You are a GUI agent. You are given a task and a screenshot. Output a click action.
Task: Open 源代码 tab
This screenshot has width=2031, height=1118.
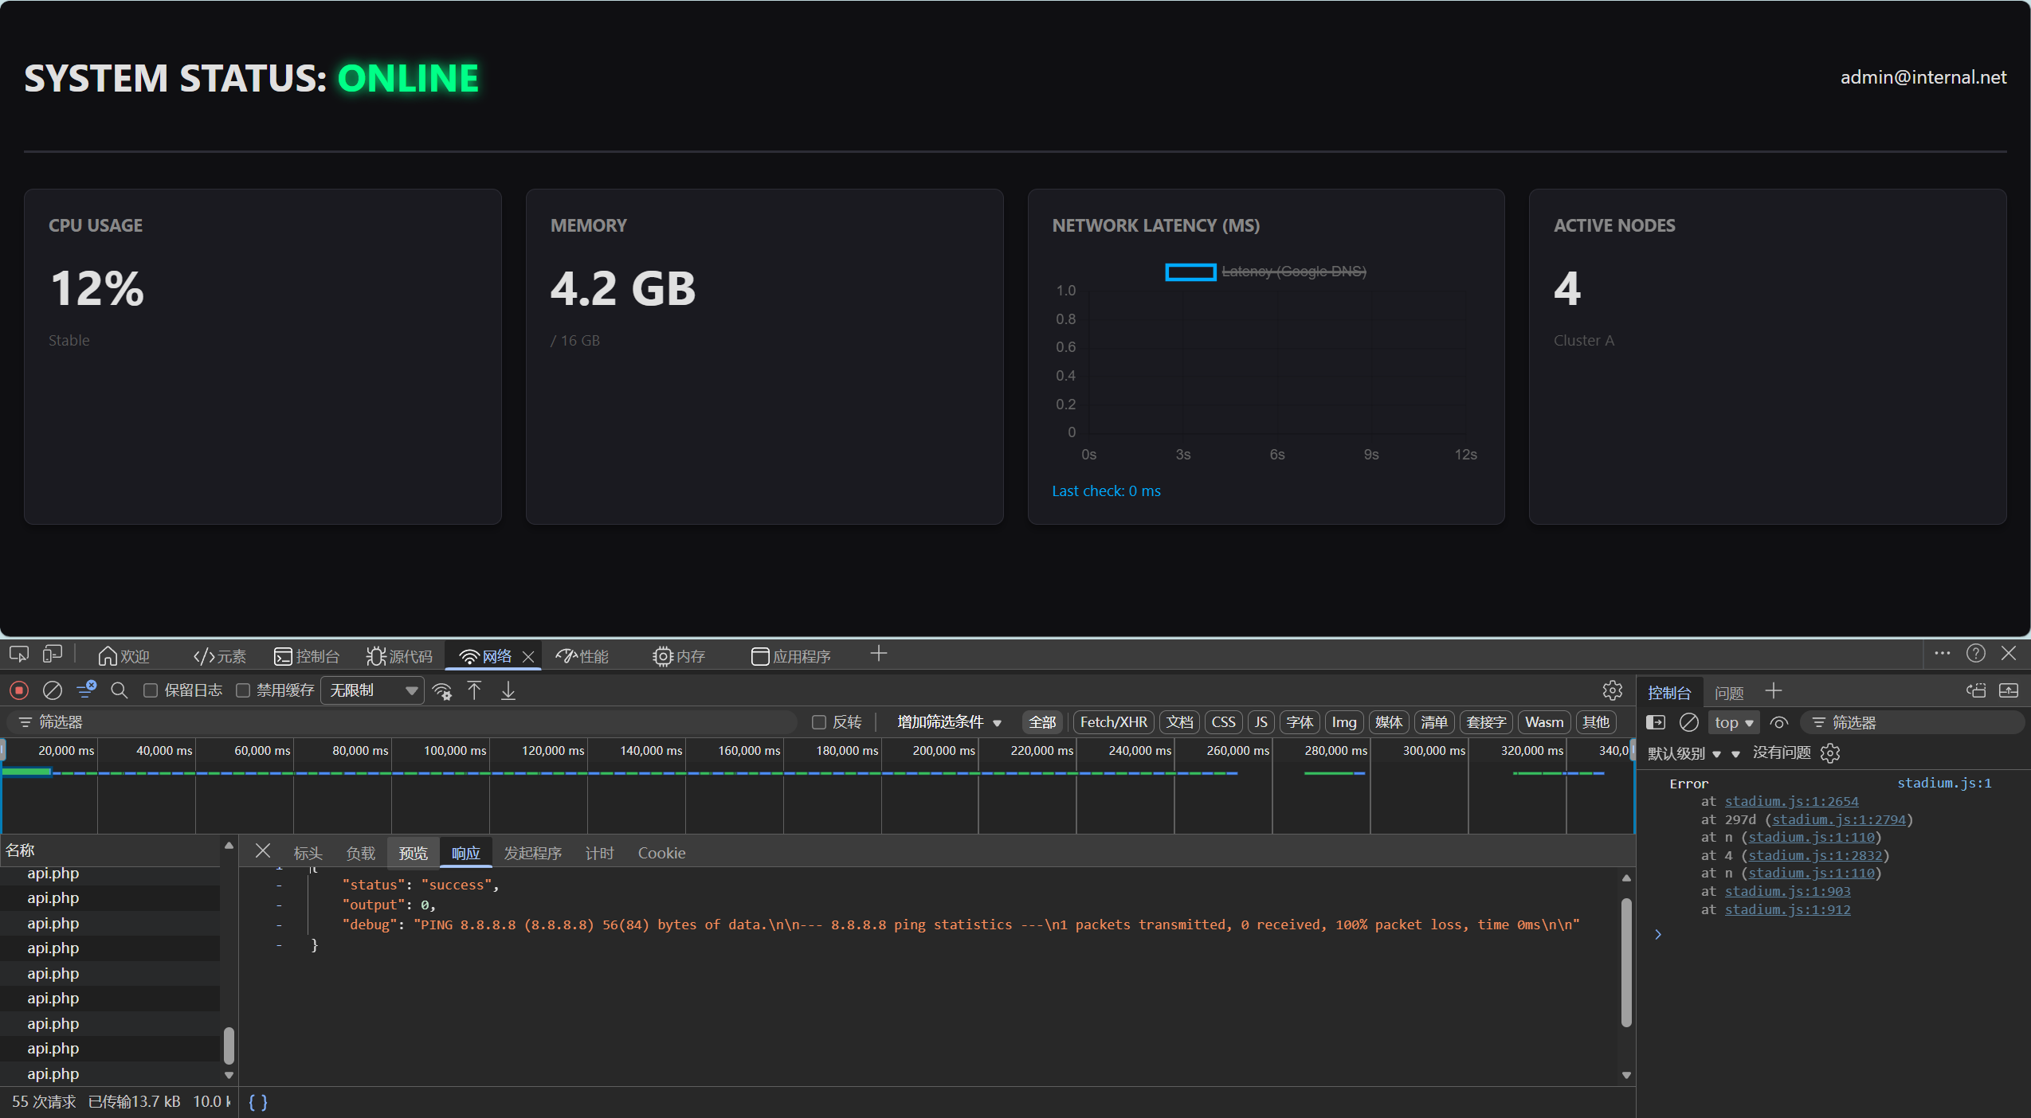(x=399, y=656)
